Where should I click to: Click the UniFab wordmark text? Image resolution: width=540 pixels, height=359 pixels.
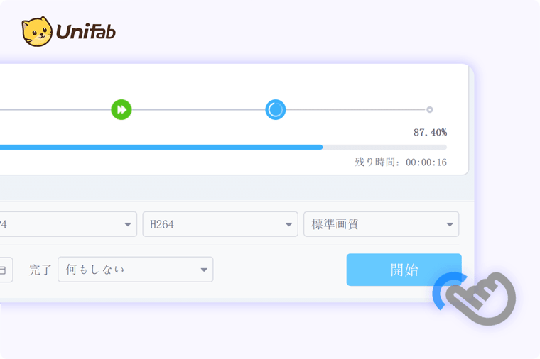tap(86, 31)
